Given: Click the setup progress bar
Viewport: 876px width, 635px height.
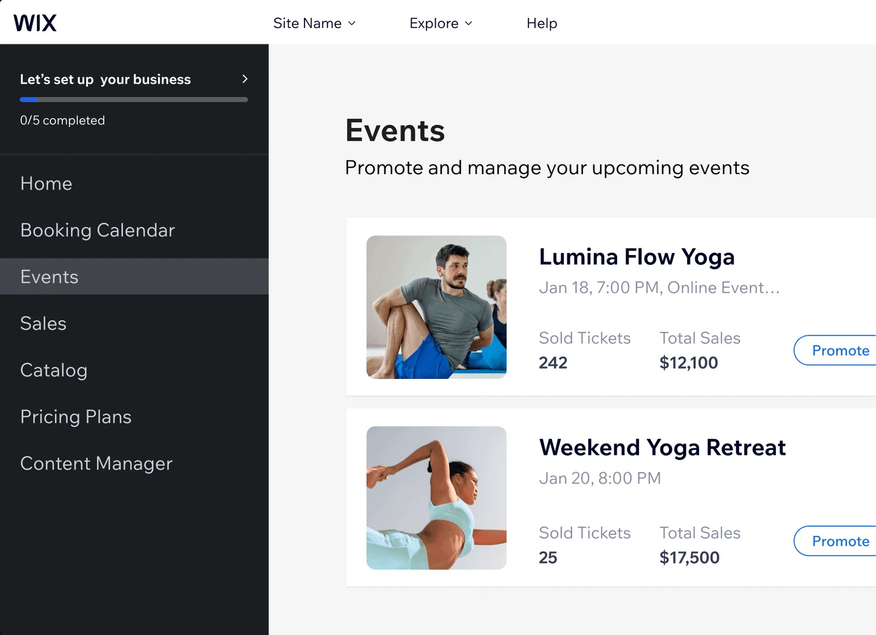Looking at the screenshot, I should pos(134,100).
